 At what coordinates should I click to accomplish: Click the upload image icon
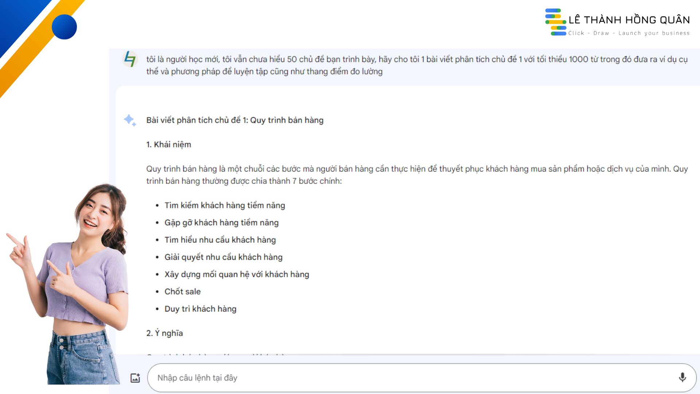point(135,378)
